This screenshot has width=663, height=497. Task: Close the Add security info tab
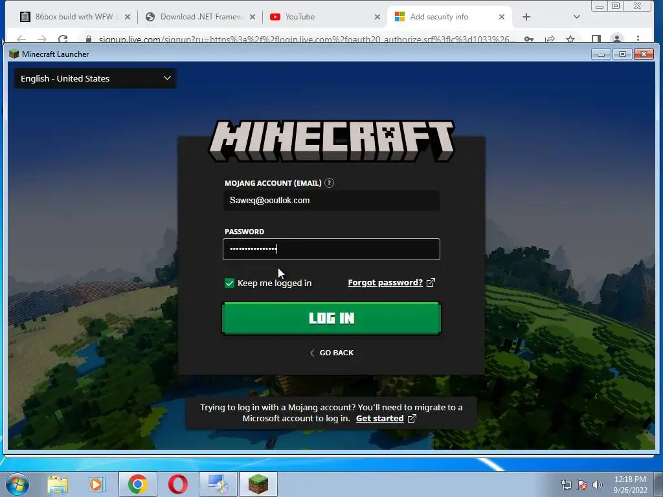tap(502, 17)
